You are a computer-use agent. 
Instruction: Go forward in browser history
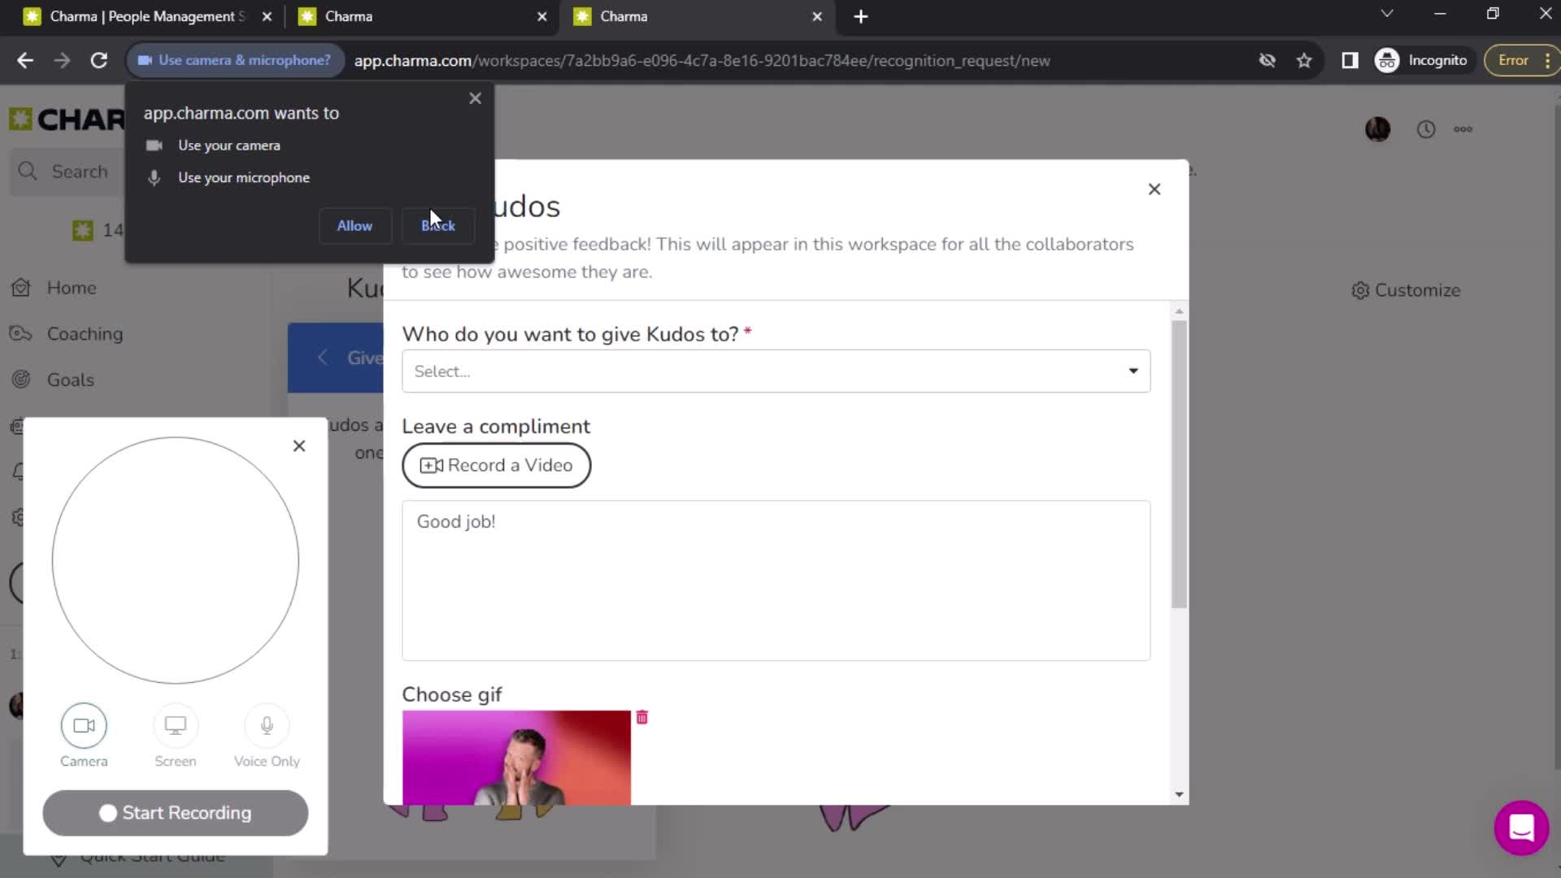[62, 60]
